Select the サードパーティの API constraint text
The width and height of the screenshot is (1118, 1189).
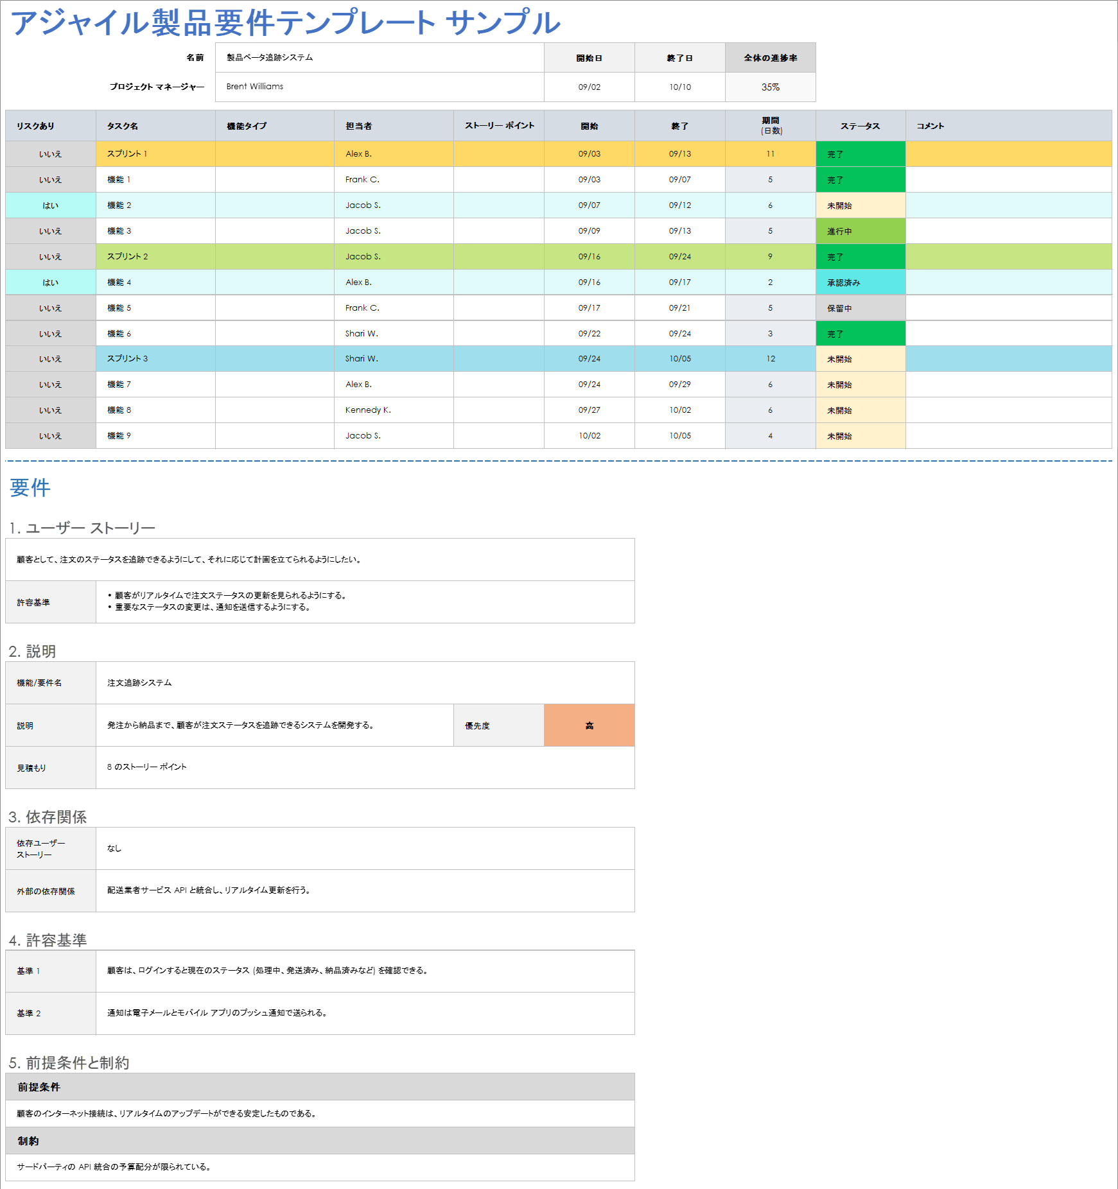pos(320,1167)
